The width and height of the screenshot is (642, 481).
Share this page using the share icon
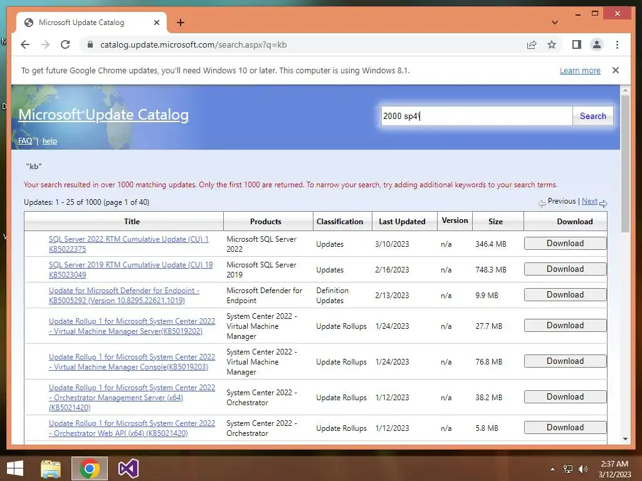[x=532, y=44]
